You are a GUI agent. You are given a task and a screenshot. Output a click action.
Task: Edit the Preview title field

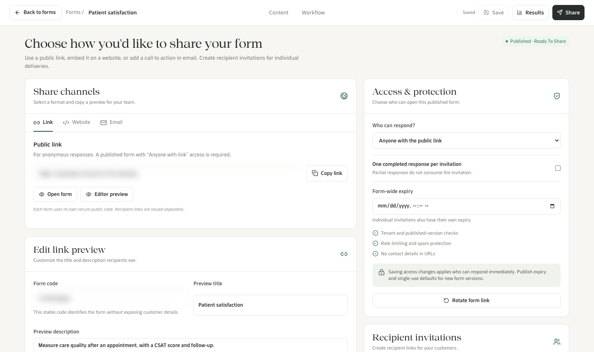271,305
